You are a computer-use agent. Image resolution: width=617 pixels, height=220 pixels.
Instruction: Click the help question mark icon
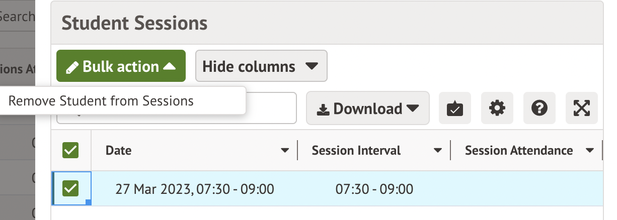click(x=539, y=108)
